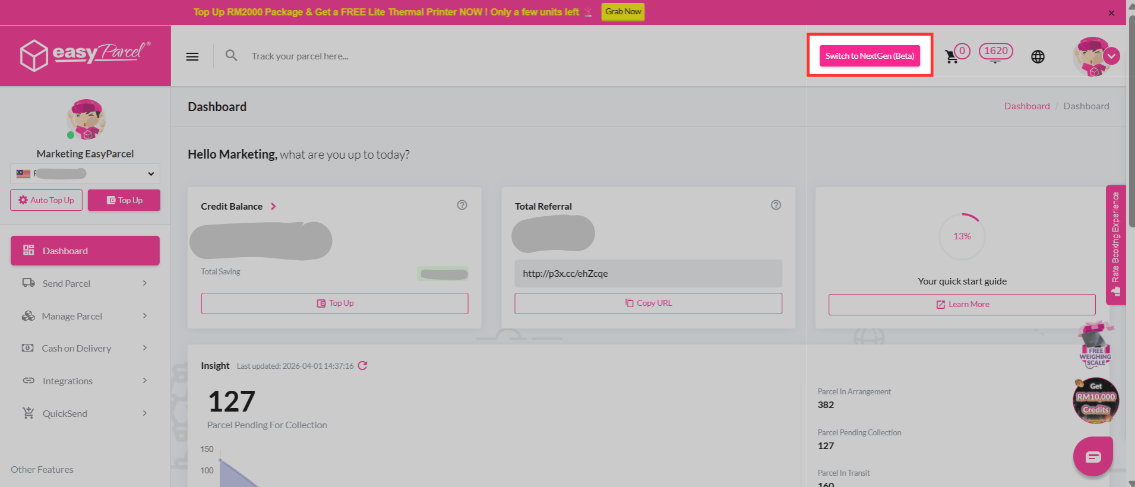The image size is (1135, 487).
Task: Select Dashboard in the sidebar
Action: [85, 251]
